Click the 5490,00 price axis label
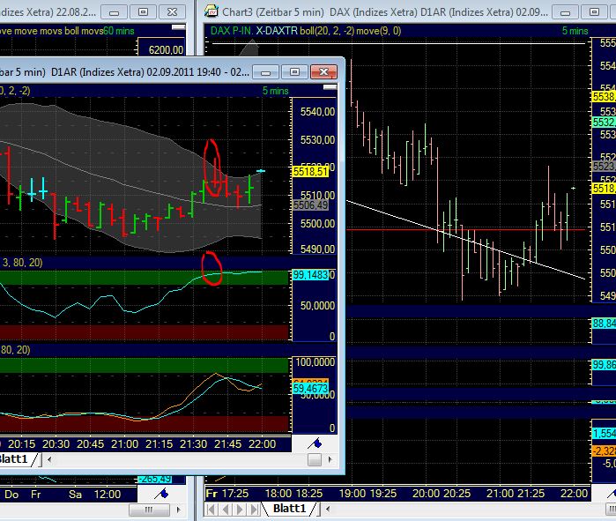Screen dimensions: 616x521 coord(317,249)
